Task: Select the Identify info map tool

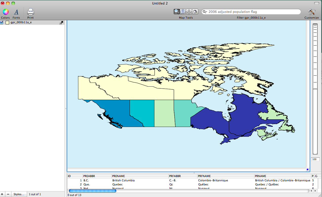Action: coord(183,11)
